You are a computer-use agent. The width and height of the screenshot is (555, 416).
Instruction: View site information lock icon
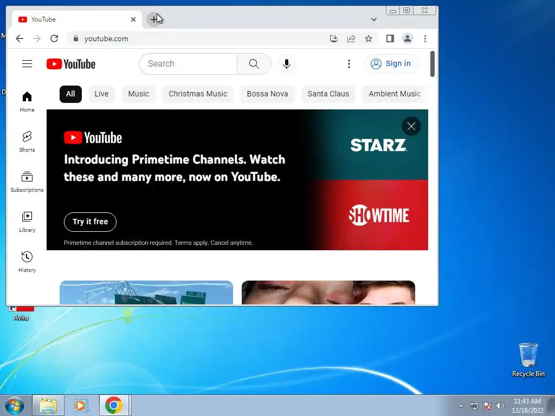pos(75,38)
